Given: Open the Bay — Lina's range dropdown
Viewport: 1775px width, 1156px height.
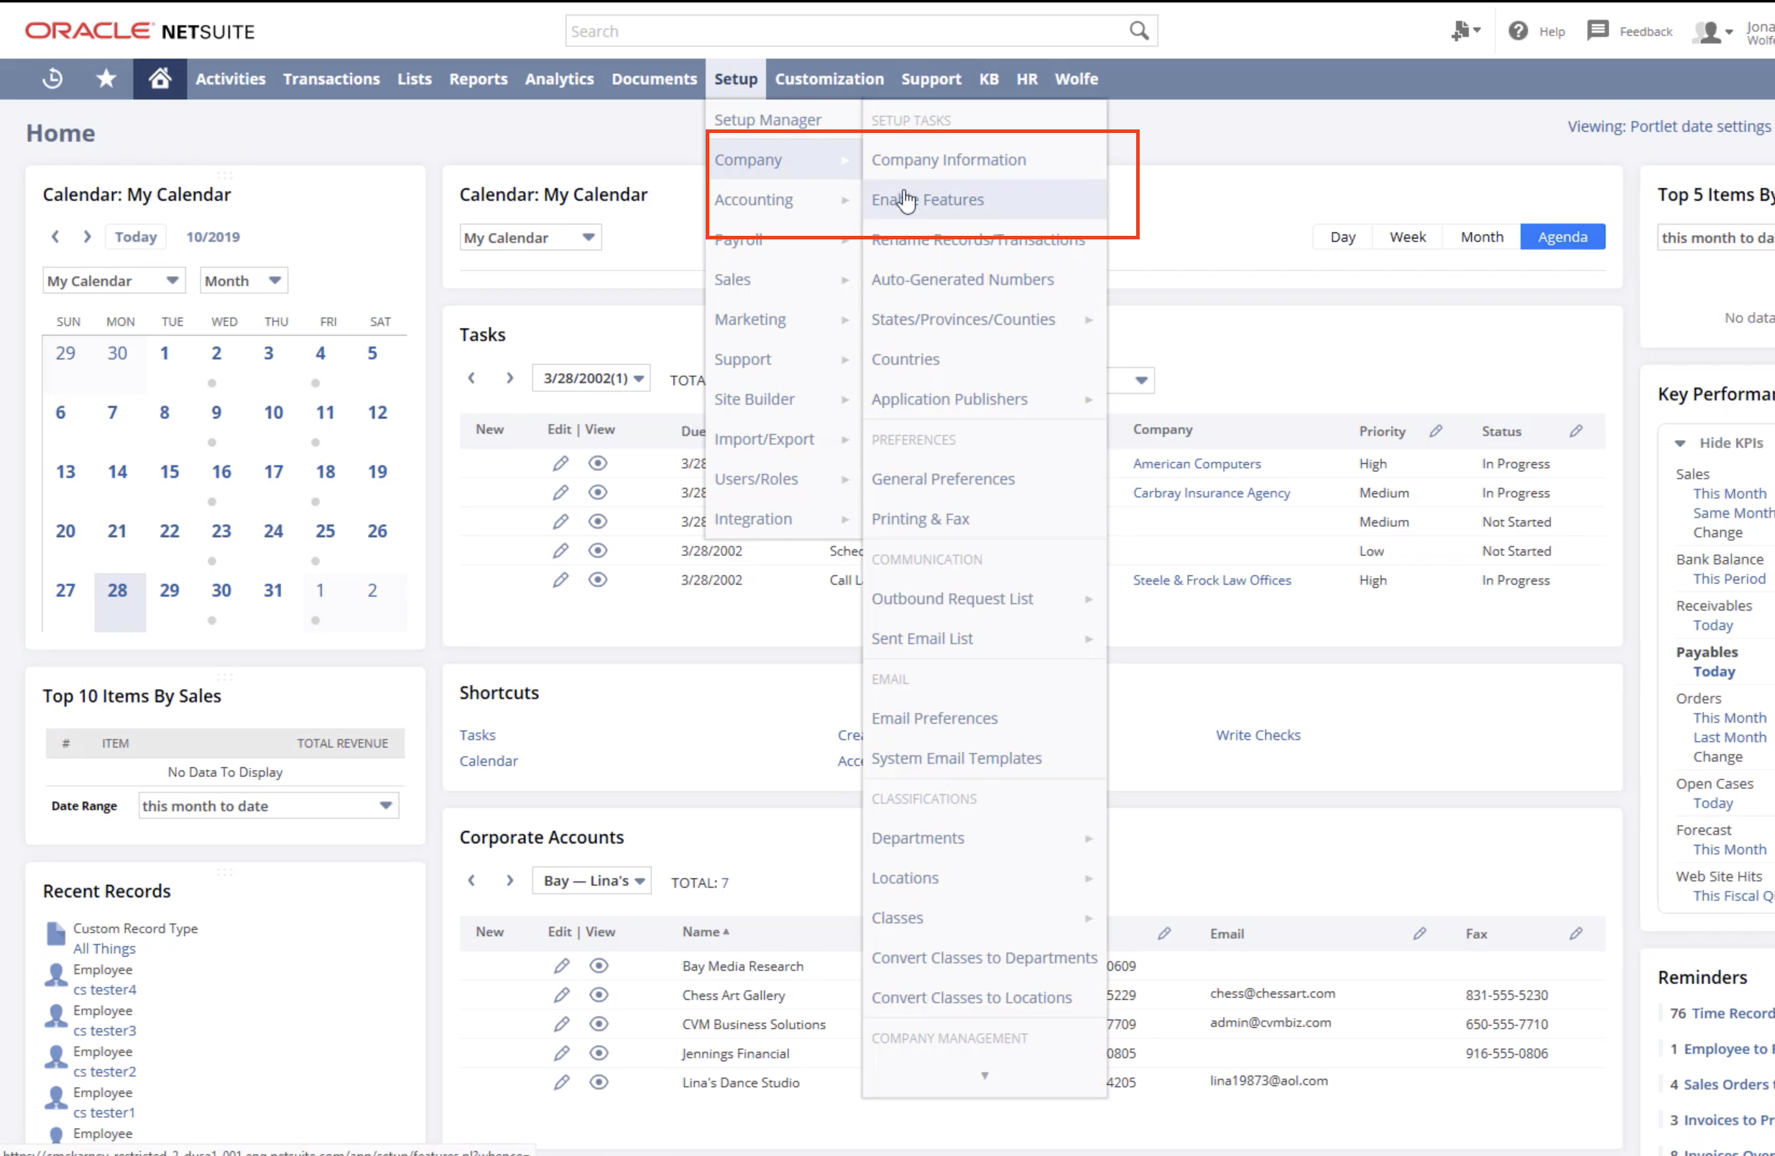Looking at the screenshot, I should (x=591, y=881).
